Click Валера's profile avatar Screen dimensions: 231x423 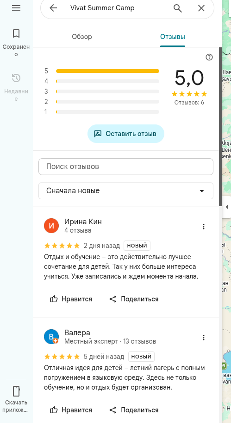(51, 337)
